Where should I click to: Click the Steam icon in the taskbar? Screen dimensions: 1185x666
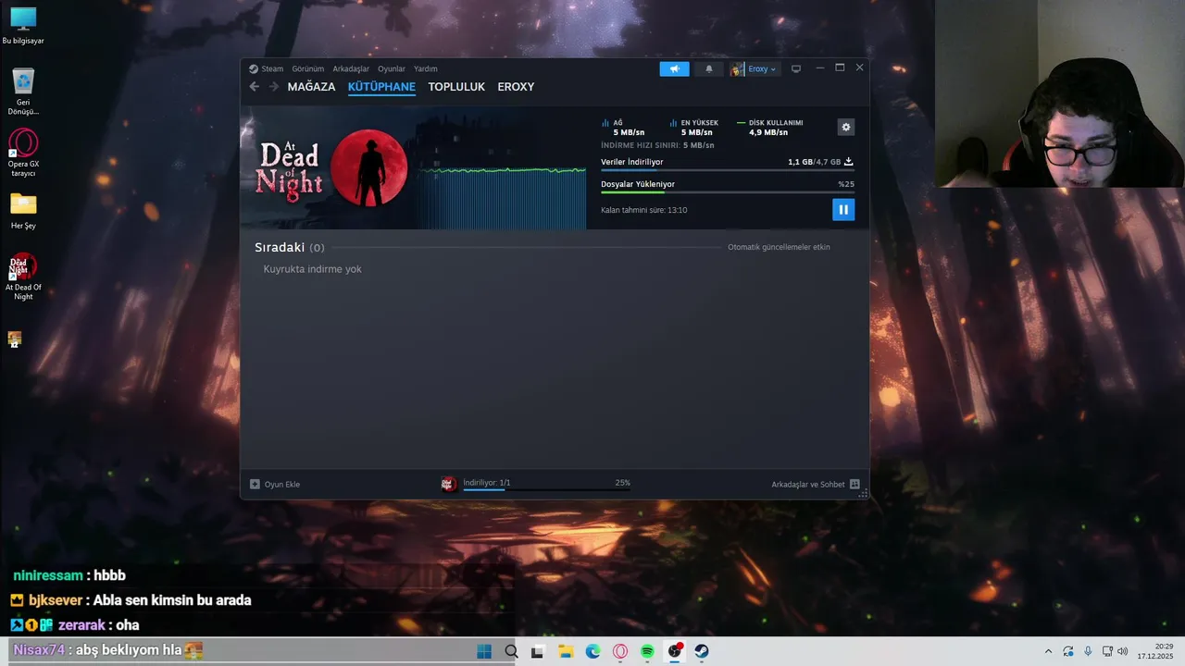click(702, 651)
